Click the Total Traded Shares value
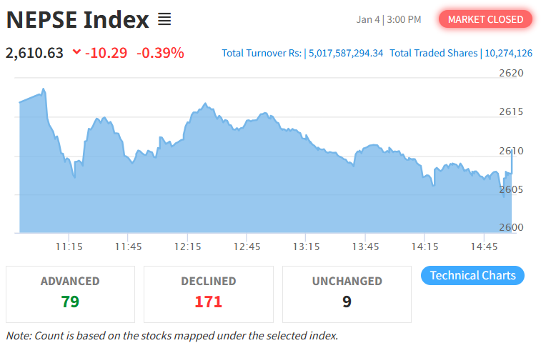The width and height of the screenshot is (541, 348). pyautogui.click(x=508, y=53)
